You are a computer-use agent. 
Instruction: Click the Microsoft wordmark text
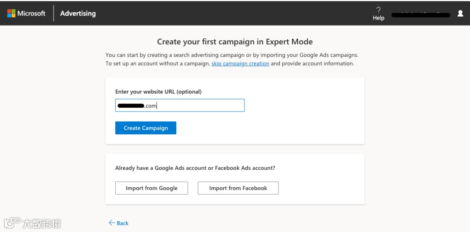coord(31,13)
